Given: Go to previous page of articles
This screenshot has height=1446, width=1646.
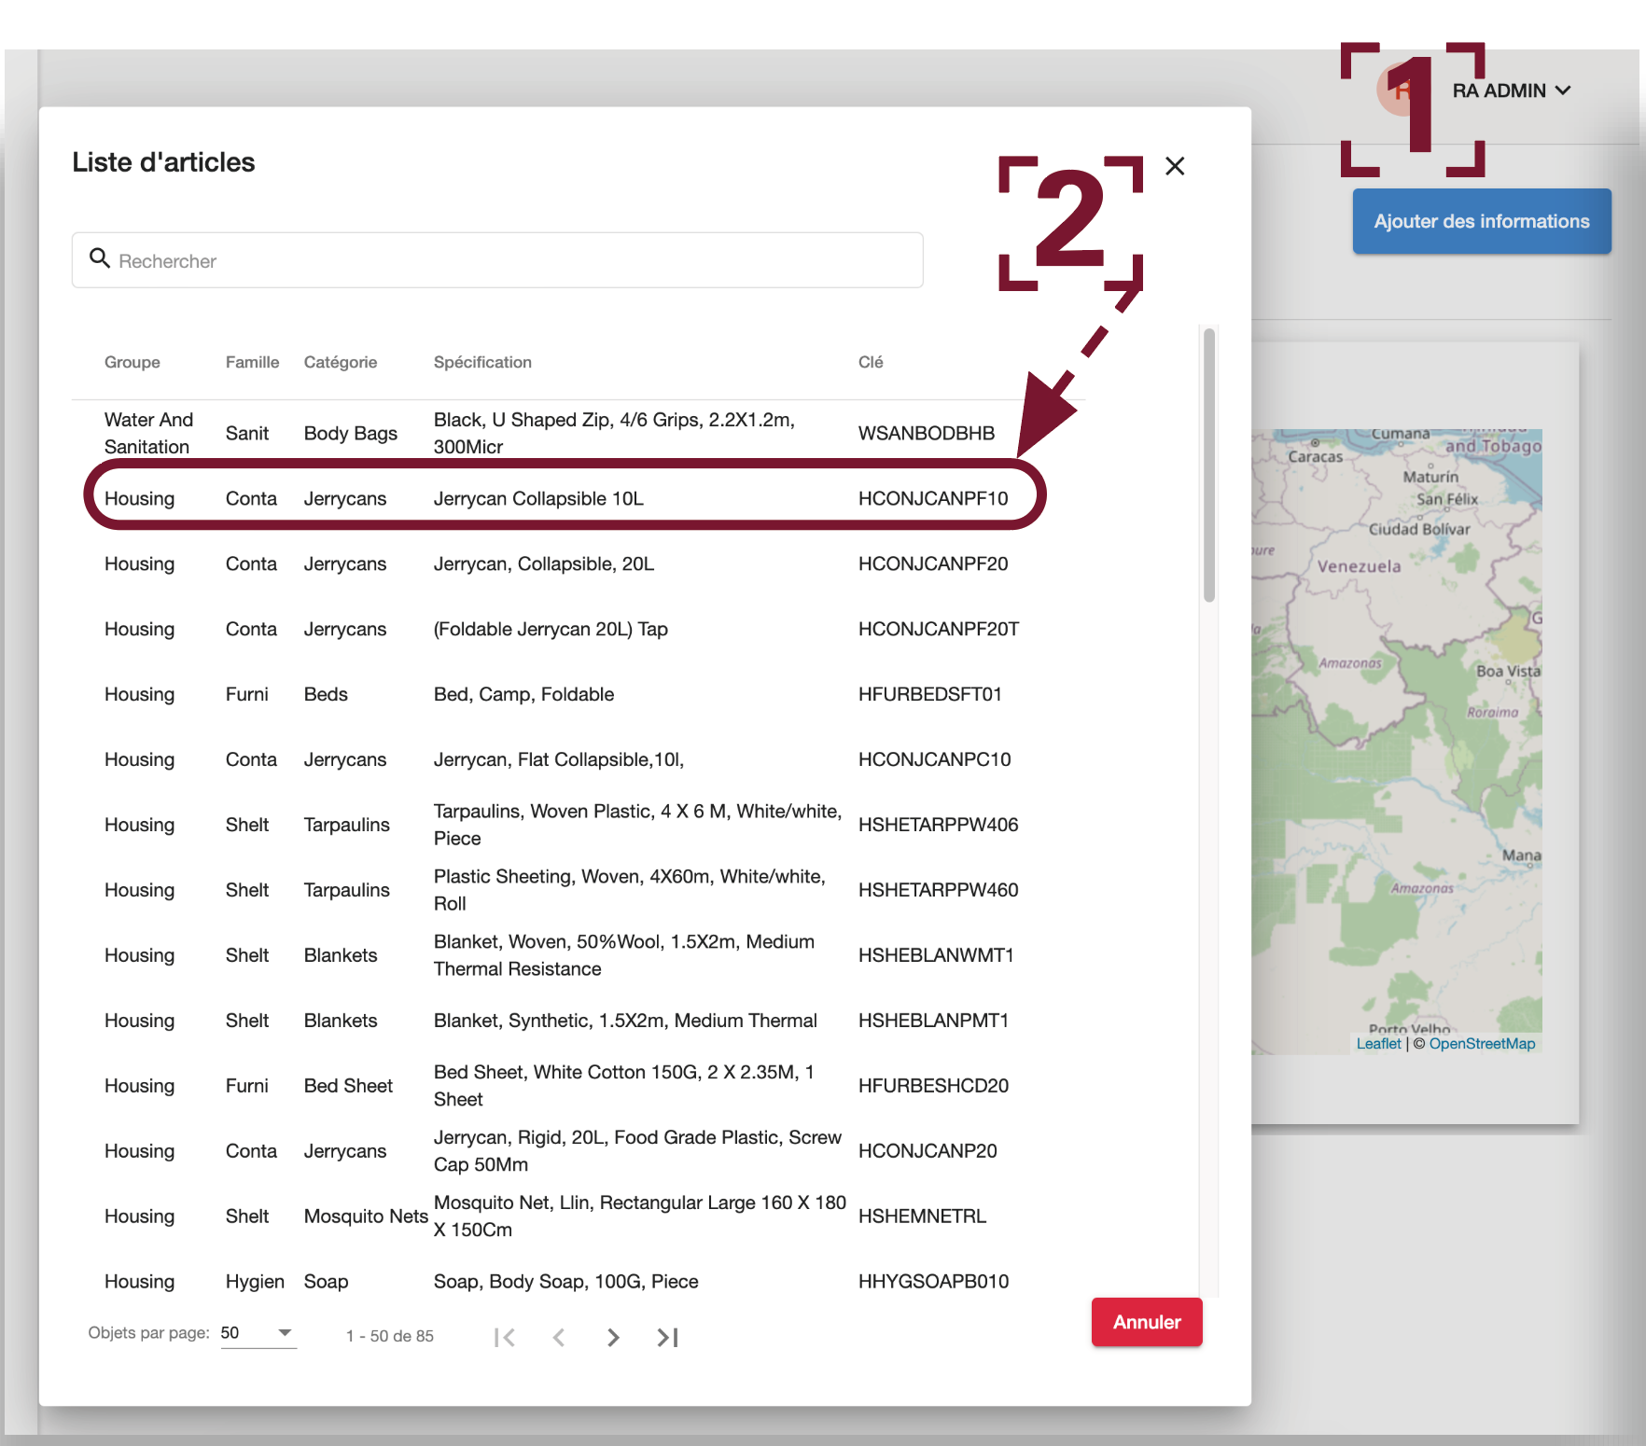Looking at the screenshot, I should (559, 1337).
